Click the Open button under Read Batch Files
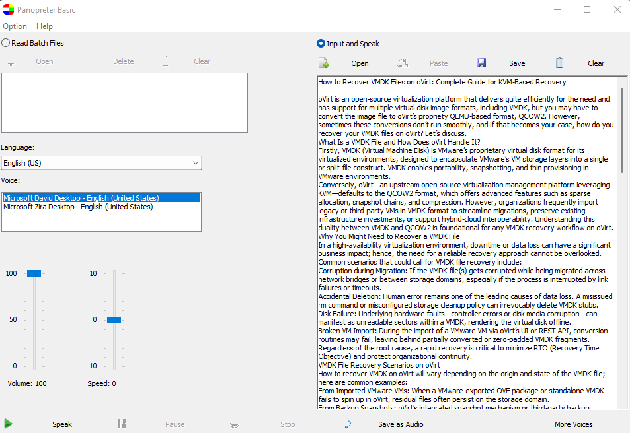Image resolution: width=630 pixels, height=433 pixels. [44, 61]
